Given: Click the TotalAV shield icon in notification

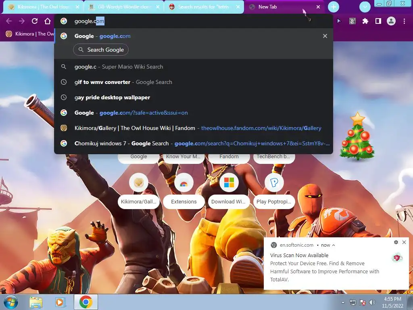Looking at the screenshot, I should click(397, 258).
